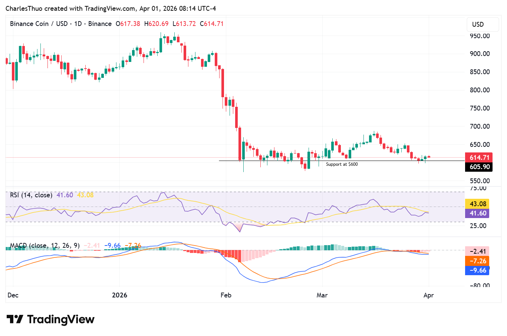Click the red 614.71 current price label
The image size is (507, 336).
tap(479, 158)
